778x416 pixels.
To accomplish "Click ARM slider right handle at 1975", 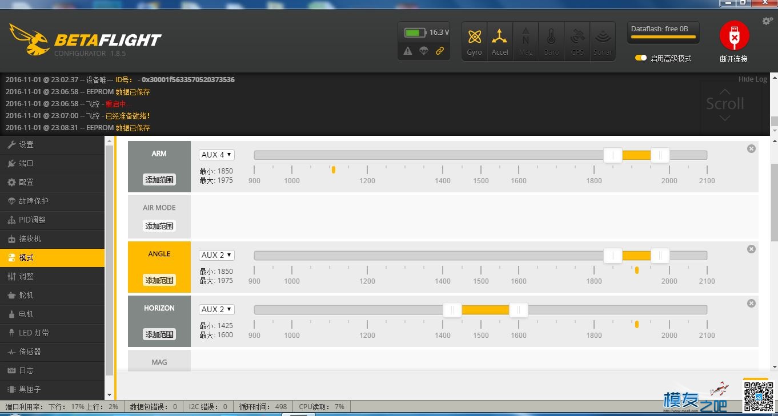I will tap(660, 155).
